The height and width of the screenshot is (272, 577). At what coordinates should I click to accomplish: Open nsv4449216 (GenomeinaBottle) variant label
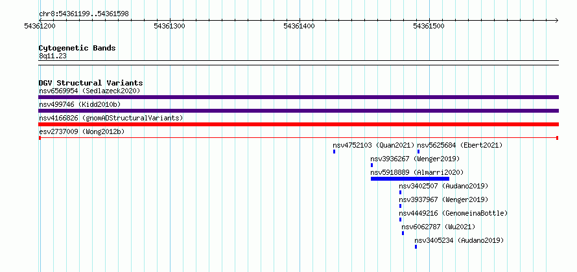453,213
